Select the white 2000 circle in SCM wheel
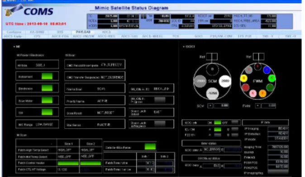 coord(225,81)
